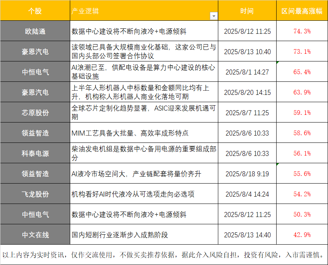Select the 区间最高涨幅 header cell
328x265 pixels.
click(x=302, y=10)
